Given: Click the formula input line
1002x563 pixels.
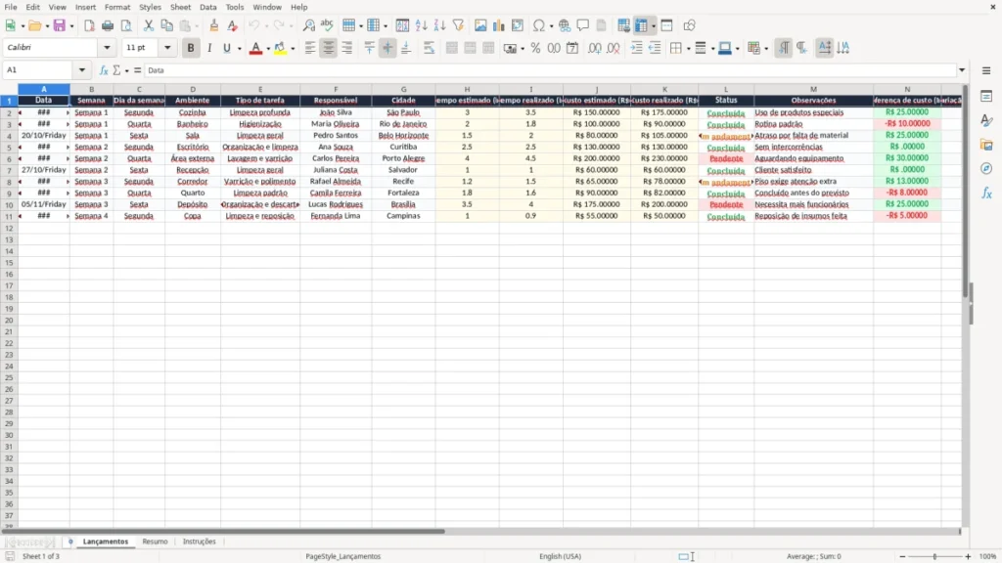Looking at the screenshot, I should pyautogui.click(x=550, y=70).
